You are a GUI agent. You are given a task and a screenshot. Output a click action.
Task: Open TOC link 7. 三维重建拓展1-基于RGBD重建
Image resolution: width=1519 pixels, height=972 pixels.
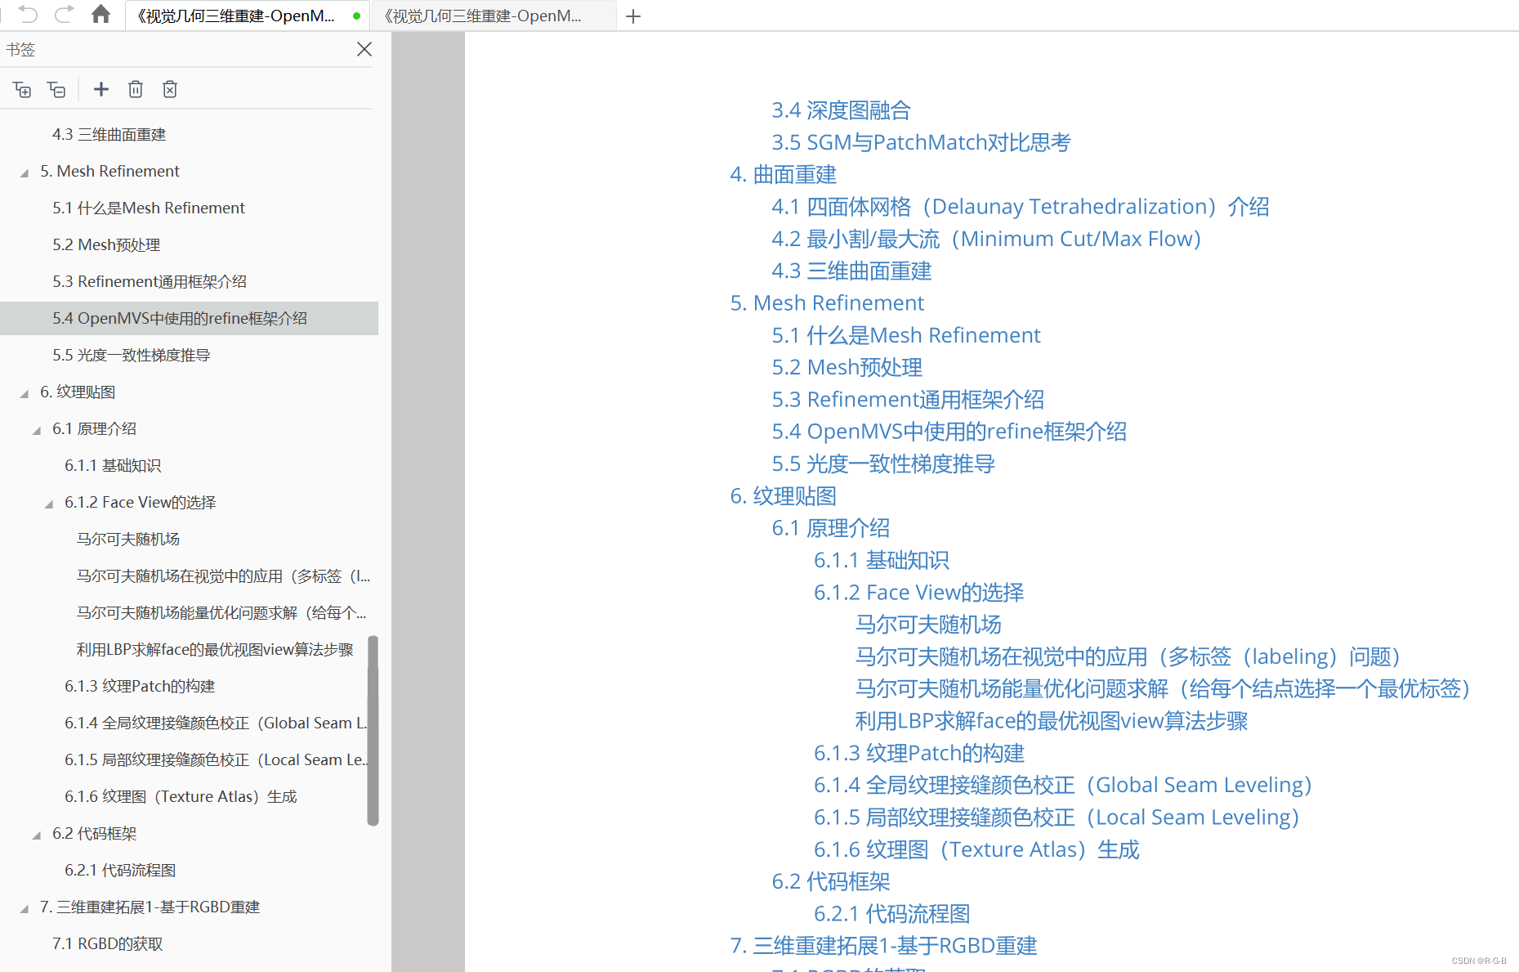(x=883, y=945)
